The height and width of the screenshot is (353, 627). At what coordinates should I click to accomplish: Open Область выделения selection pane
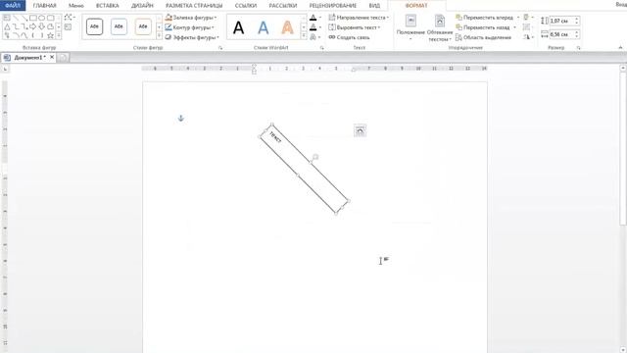(483, 37)
